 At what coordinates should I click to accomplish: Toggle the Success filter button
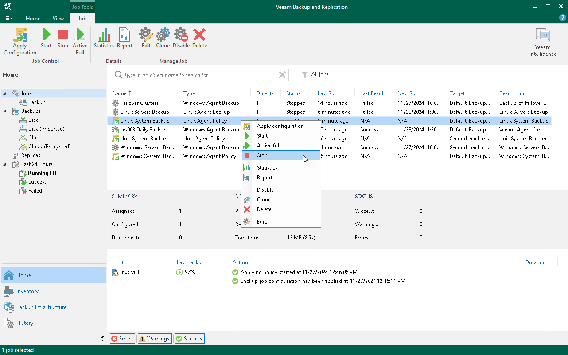(189, 339)
